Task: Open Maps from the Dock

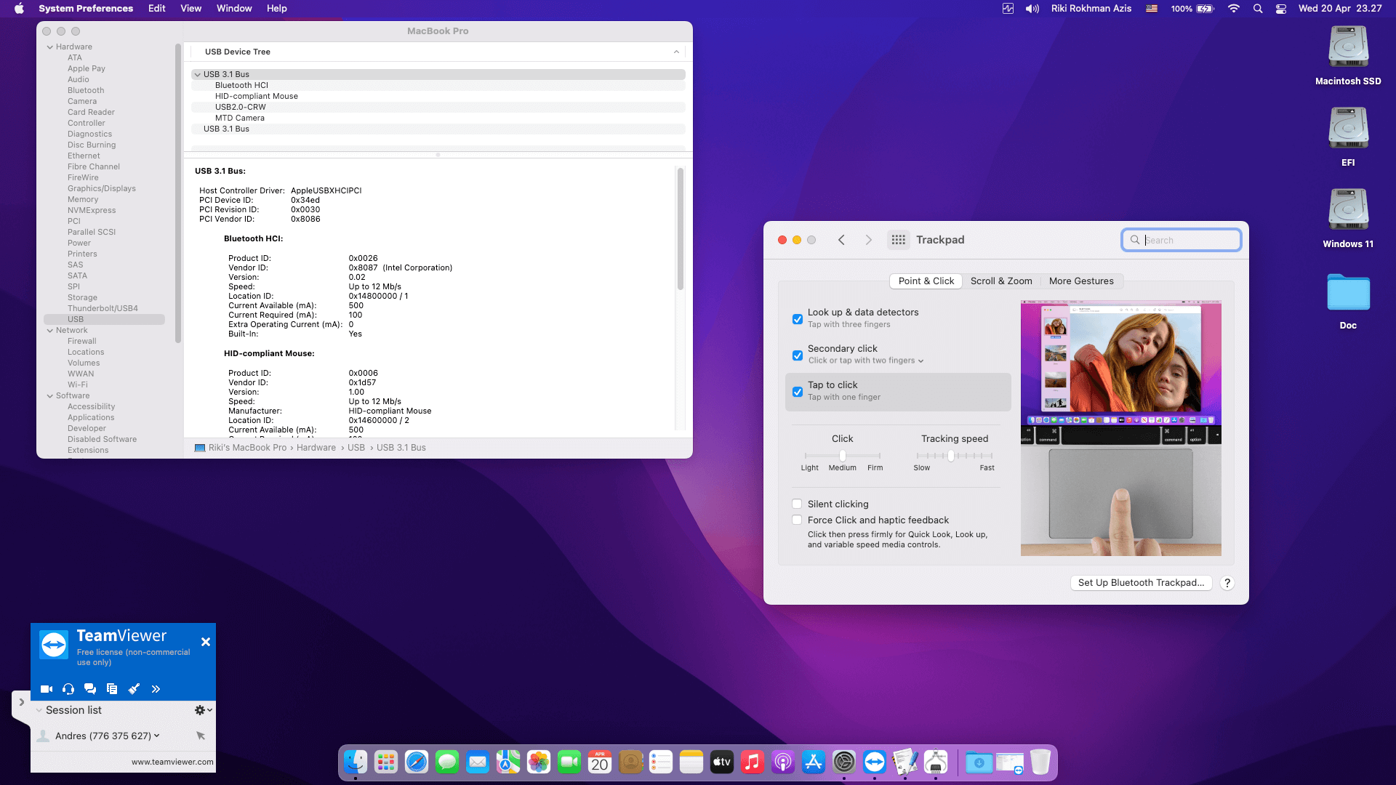Action: pos(508,762)
